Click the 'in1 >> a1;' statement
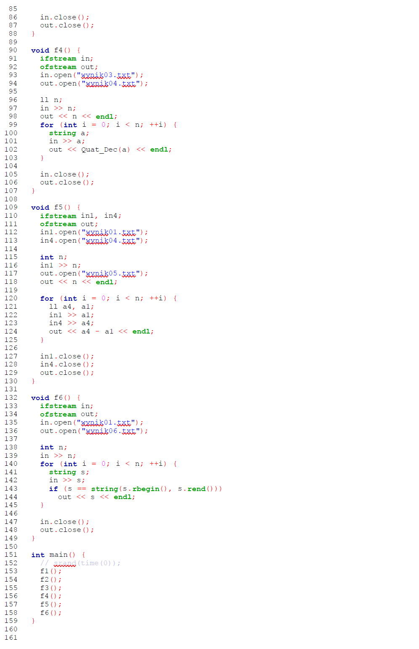Viewport: 419px width, 649px height. pos(72,315)
